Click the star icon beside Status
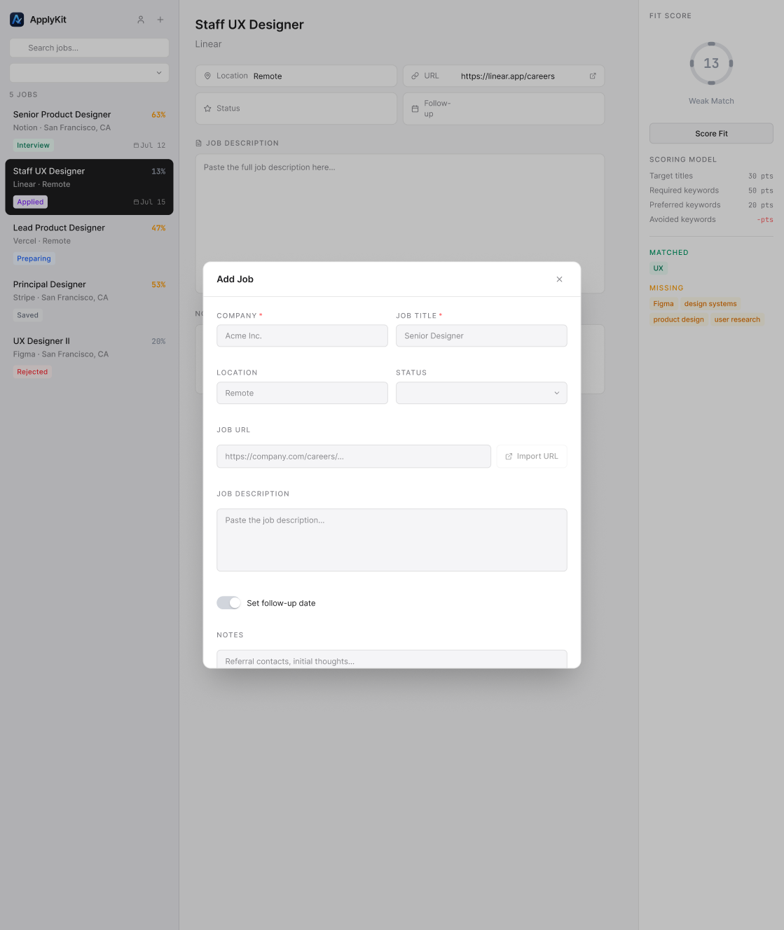784x930 pixels. coord(207,109)
